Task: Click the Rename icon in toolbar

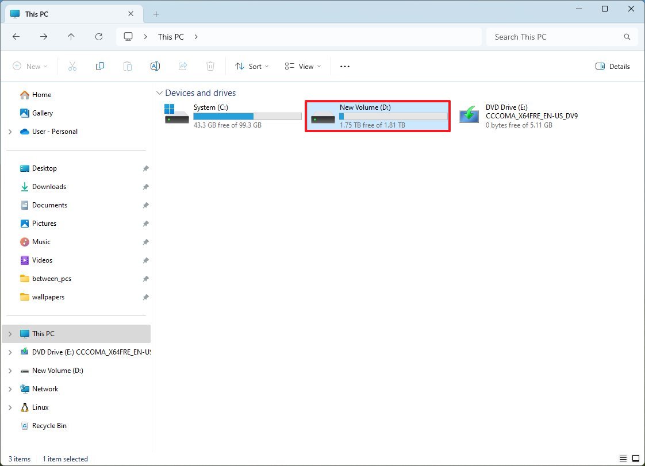Action: 155,66
